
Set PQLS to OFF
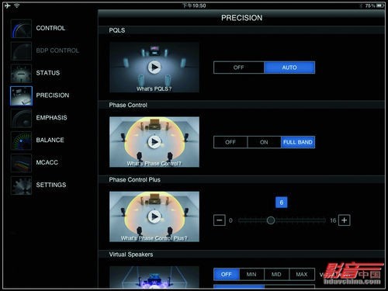pos(239,68)
